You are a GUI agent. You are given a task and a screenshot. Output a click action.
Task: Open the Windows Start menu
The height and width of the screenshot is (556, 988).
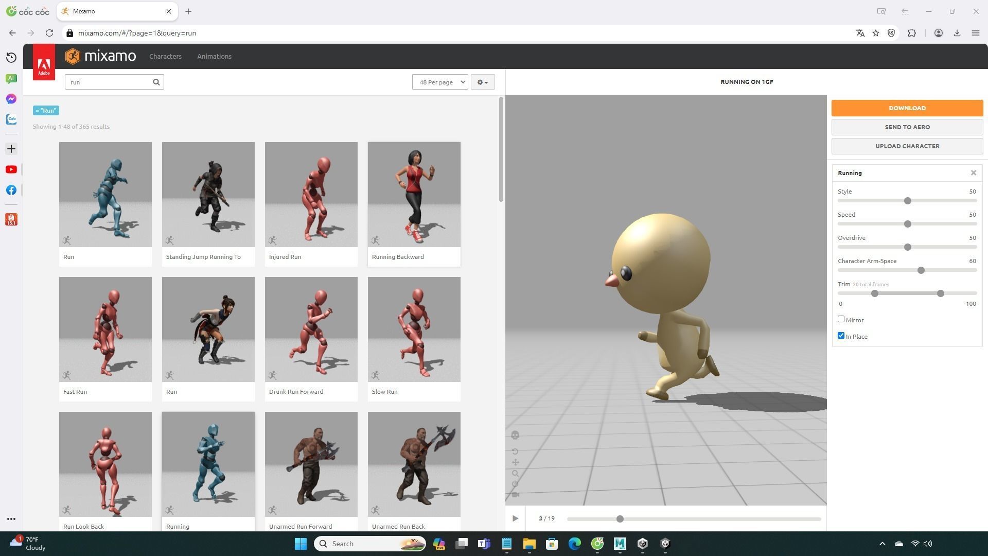point(301,544)
